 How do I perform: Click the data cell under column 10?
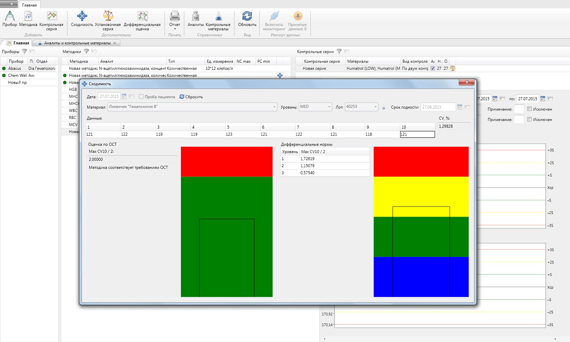(417, 134)
